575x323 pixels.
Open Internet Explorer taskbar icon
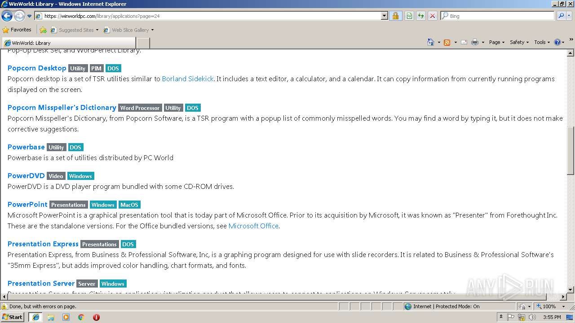(36, 317)
